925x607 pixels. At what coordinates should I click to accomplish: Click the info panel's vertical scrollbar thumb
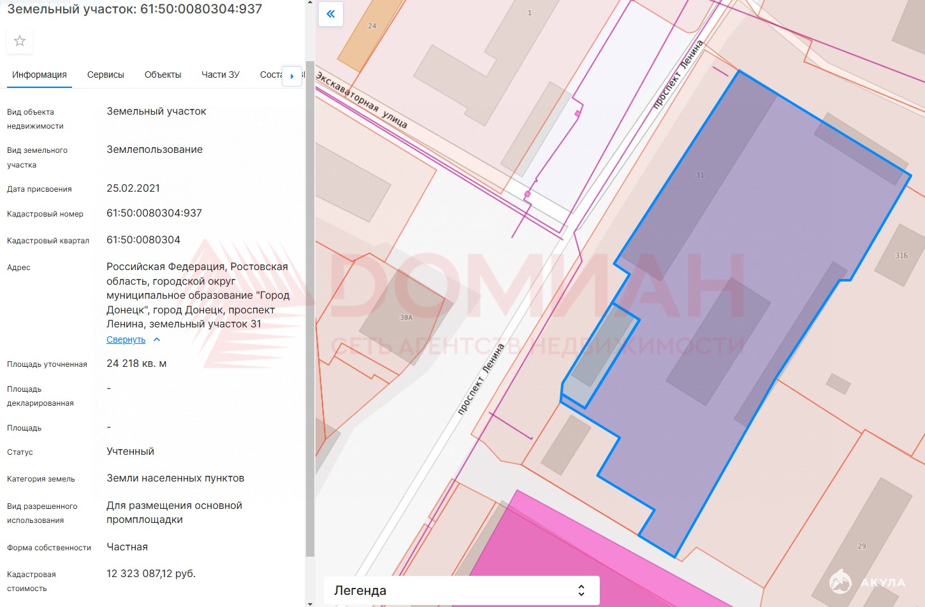[x=310, y=306]
